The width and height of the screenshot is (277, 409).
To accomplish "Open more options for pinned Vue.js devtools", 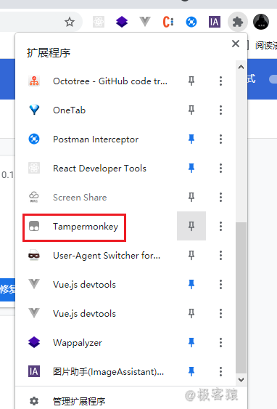I will tap(220, 284).
